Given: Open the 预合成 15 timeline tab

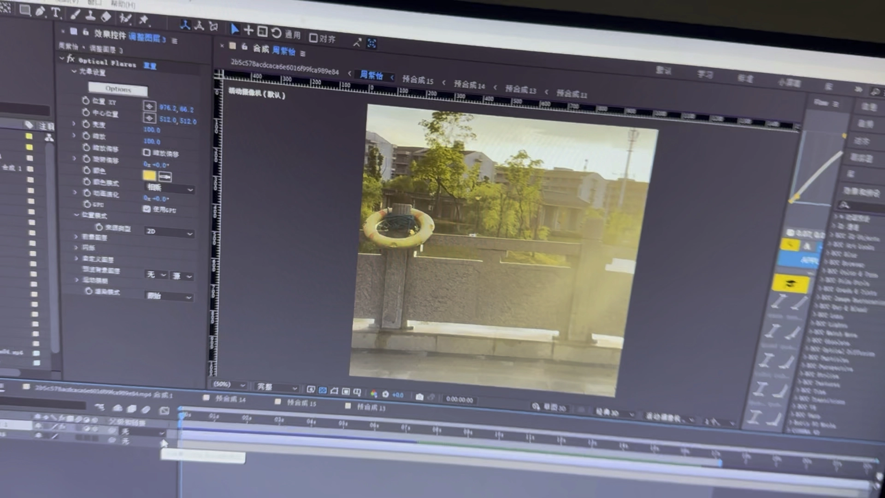Looking at the screenshot, I should point(301,403).
